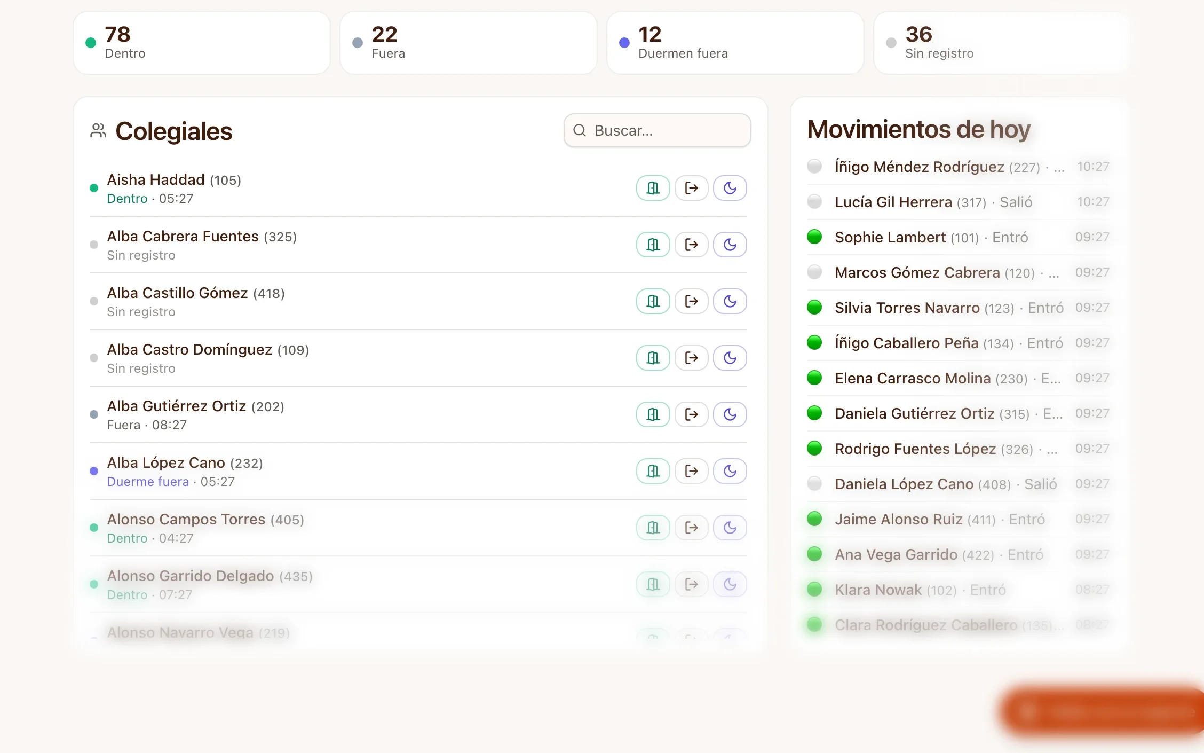Click door icon for Alba Cabrera Fuentes

pos(653,245)
